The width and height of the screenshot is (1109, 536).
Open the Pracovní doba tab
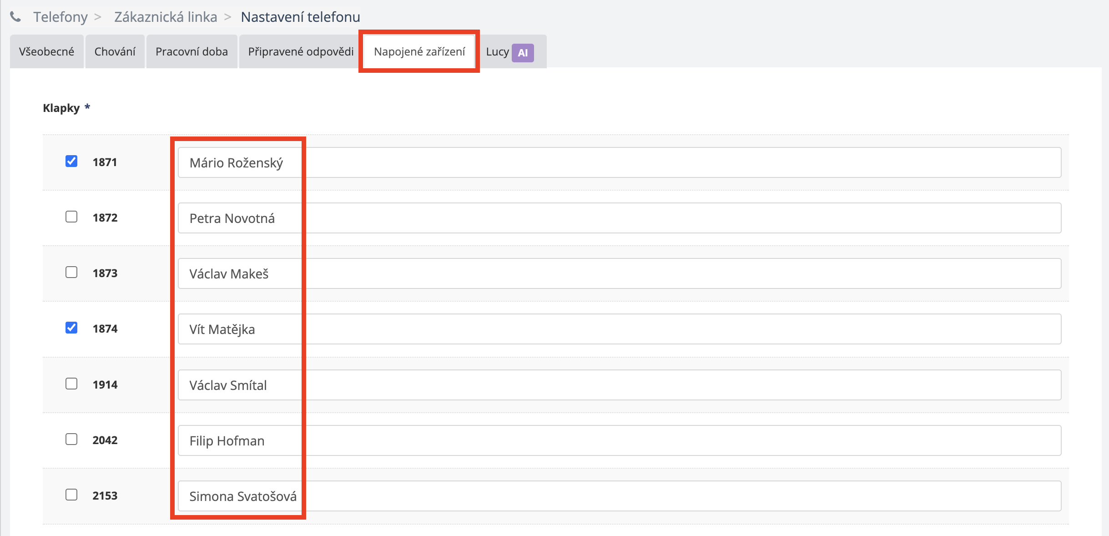pyautogui.click(x=192, y=52)
